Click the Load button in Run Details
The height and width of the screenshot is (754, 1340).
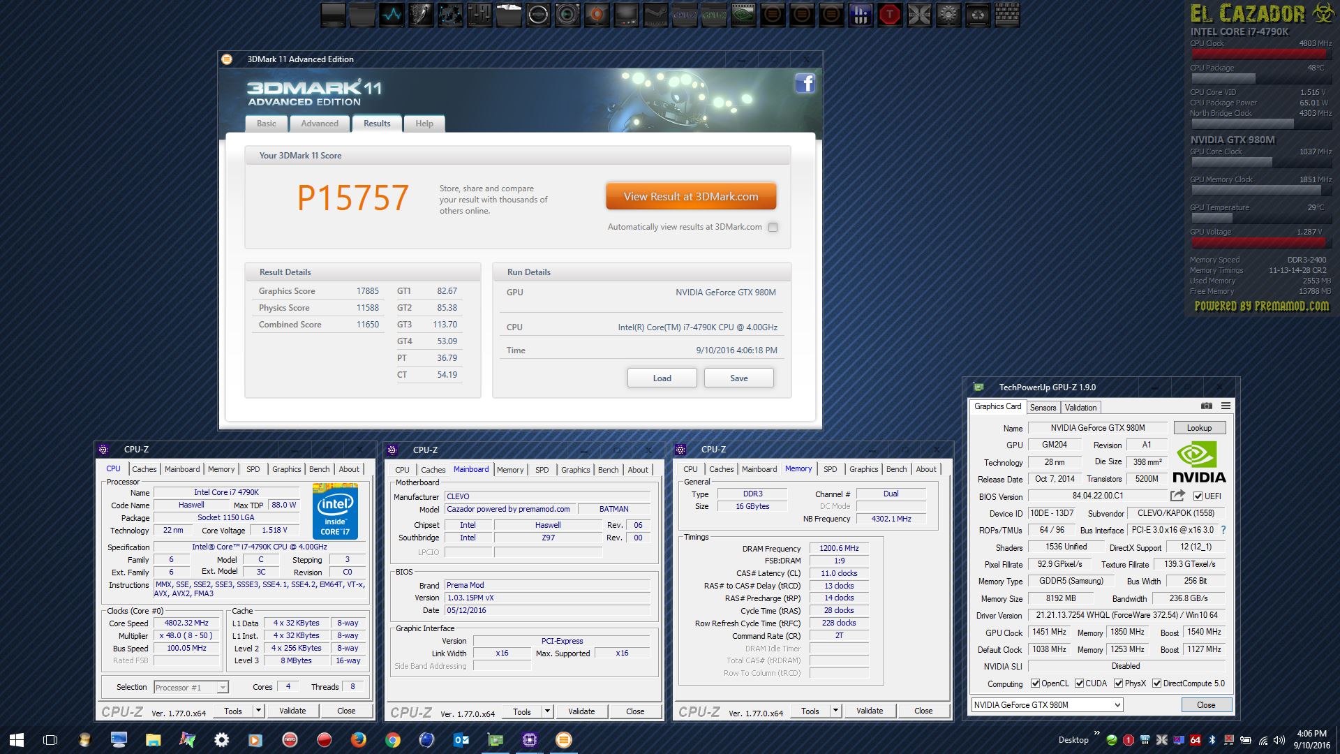[662, 378]
